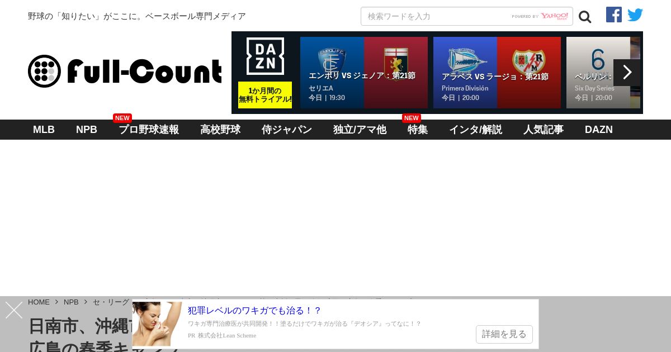Advance the DAZN carousel with right arrow
Image resolution: width=671 pixels, height=352 pixels.
(x=627, y=73)
